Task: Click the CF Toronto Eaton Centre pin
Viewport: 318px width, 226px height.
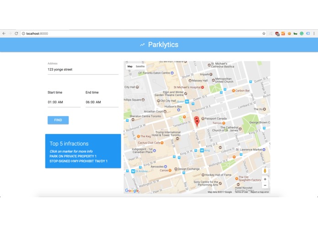Action: 172,73
